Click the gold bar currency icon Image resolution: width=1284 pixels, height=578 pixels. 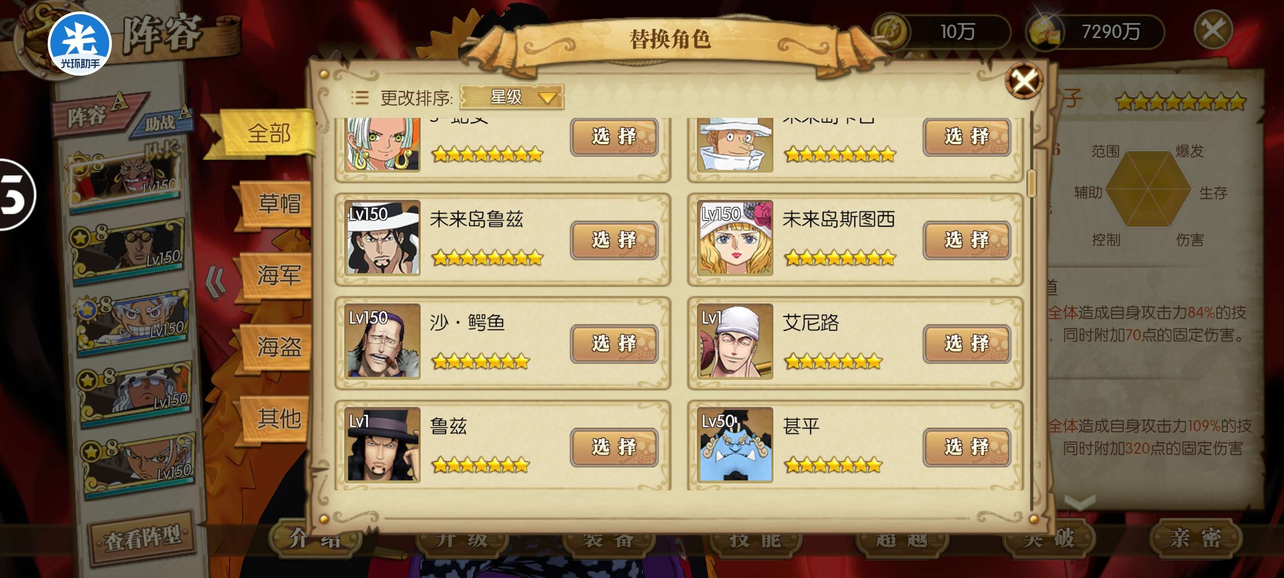tap(1045, 31)
